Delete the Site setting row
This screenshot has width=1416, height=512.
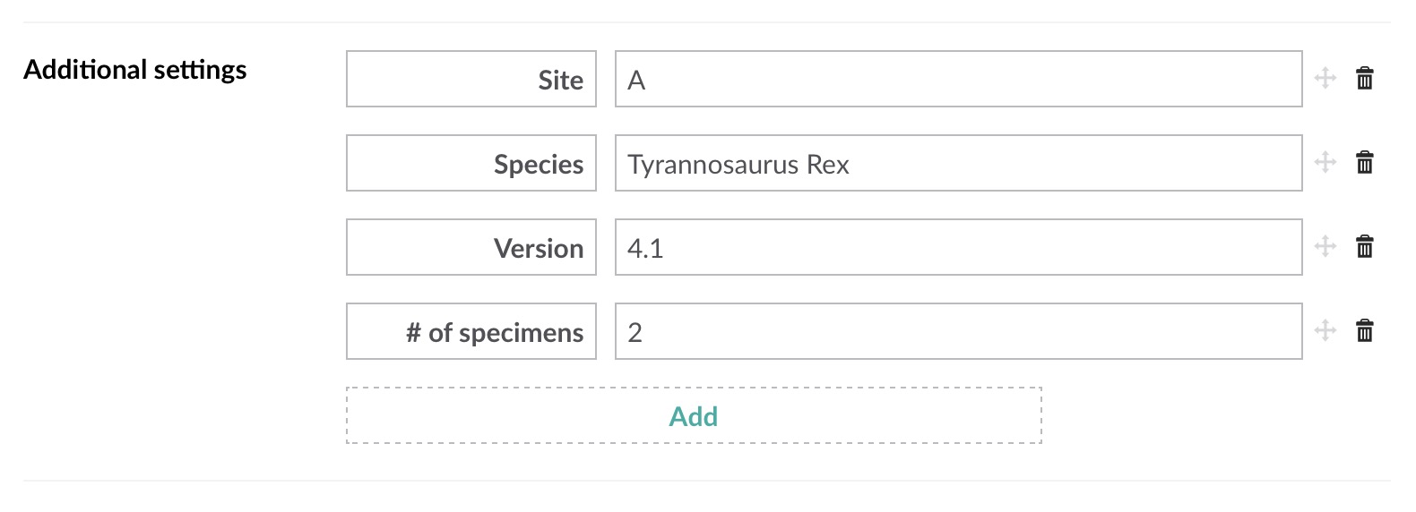[x=1364, y=79]
